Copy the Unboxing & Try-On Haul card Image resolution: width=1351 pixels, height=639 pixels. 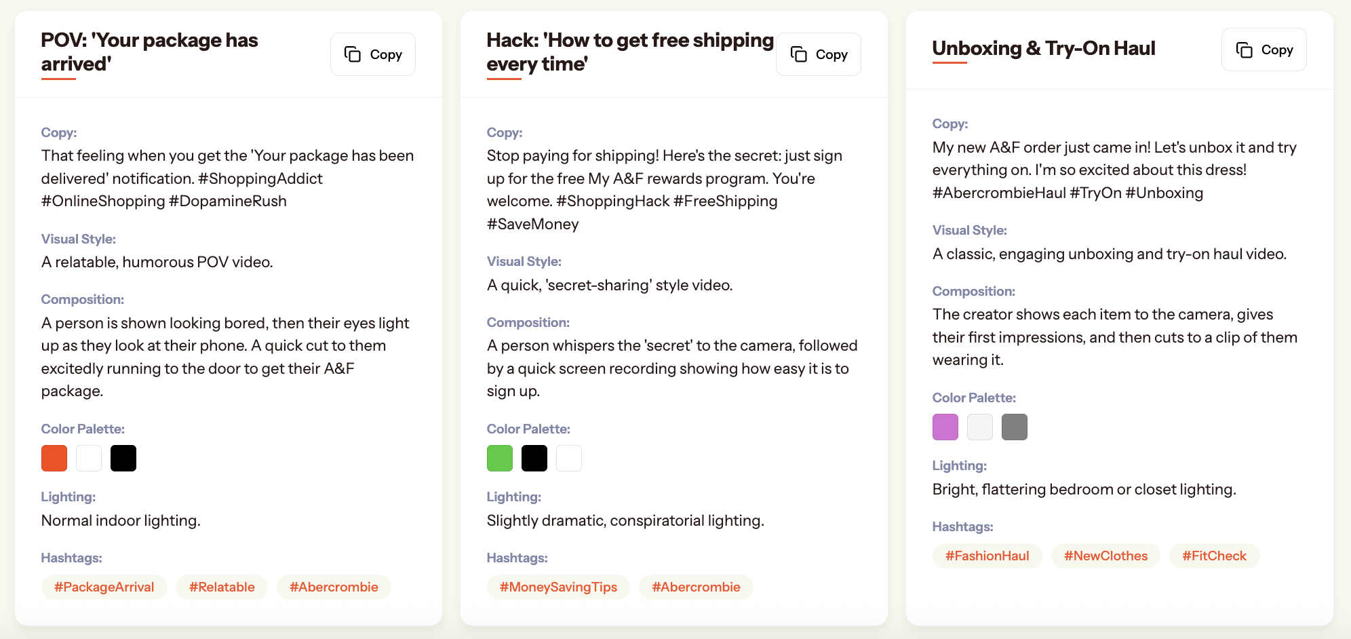tap(1264, 50)
